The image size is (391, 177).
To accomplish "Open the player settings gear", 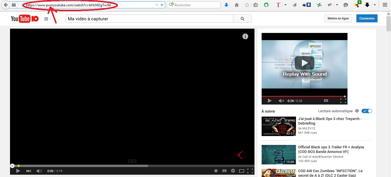I will coord(233,171).
